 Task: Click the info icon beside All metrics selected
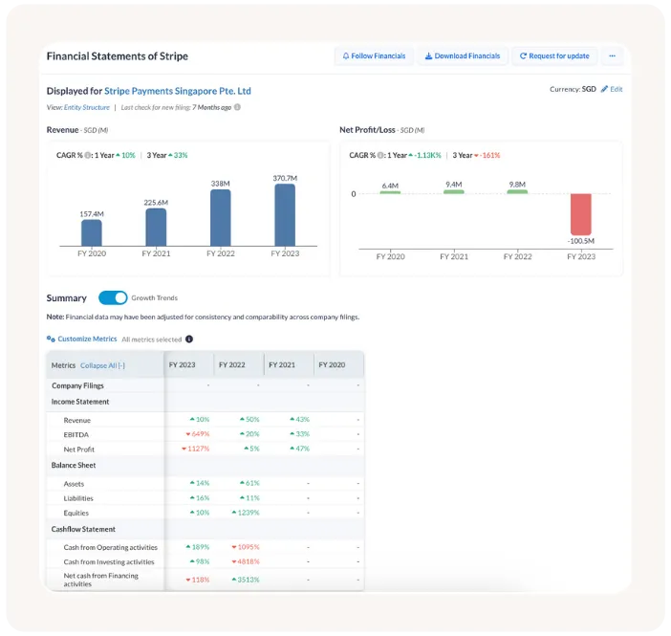189,340
